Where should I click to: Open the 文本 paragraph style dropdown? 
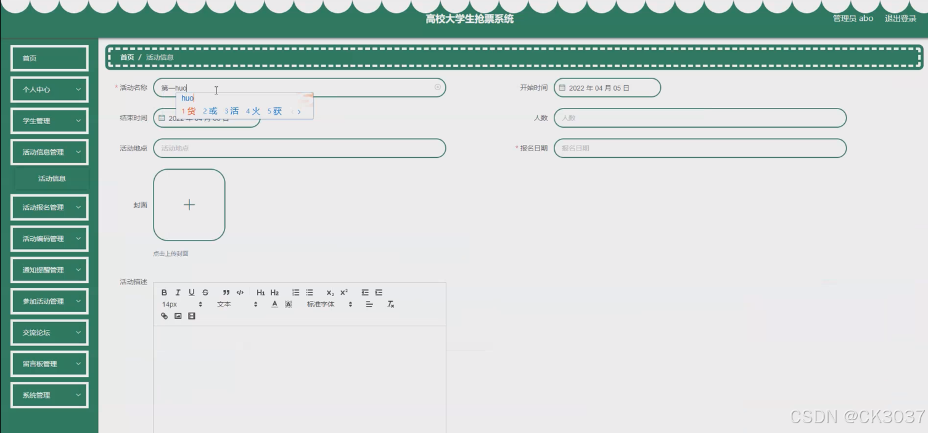[237, 304]
